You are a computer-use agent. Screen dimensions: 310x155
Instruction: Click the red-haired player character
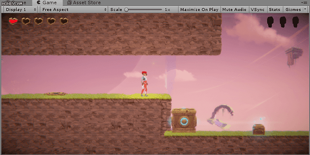(x=144, y=84)
